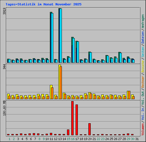Click day label 4 on the x-axis

(x=22, y=139)
